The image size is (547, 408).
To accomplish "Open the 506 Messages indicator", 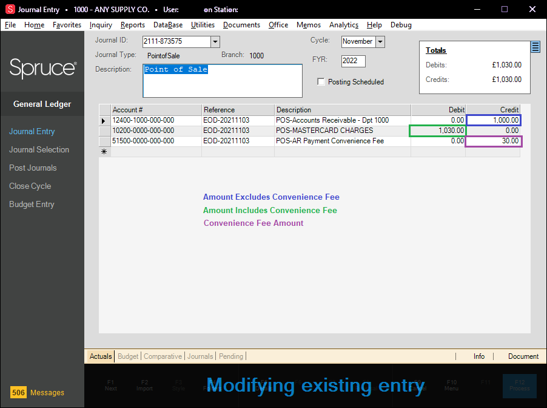I will pos(37,393).
